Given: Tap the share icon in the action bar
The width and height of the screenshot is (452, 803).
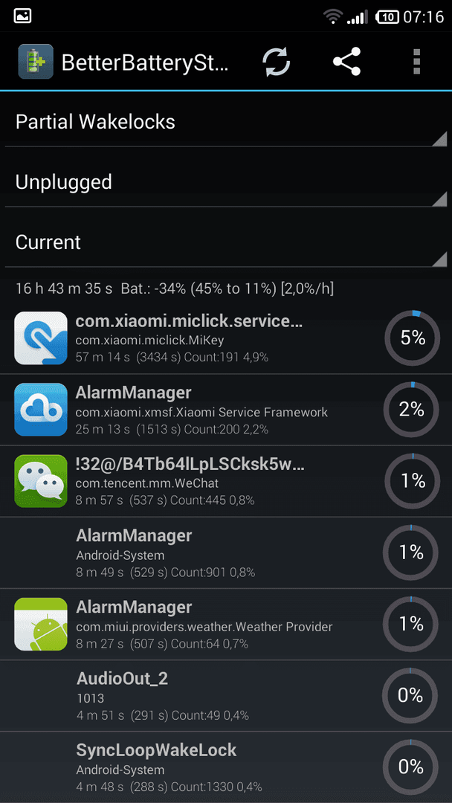Looking at the screenshot, I should [346, 62].
